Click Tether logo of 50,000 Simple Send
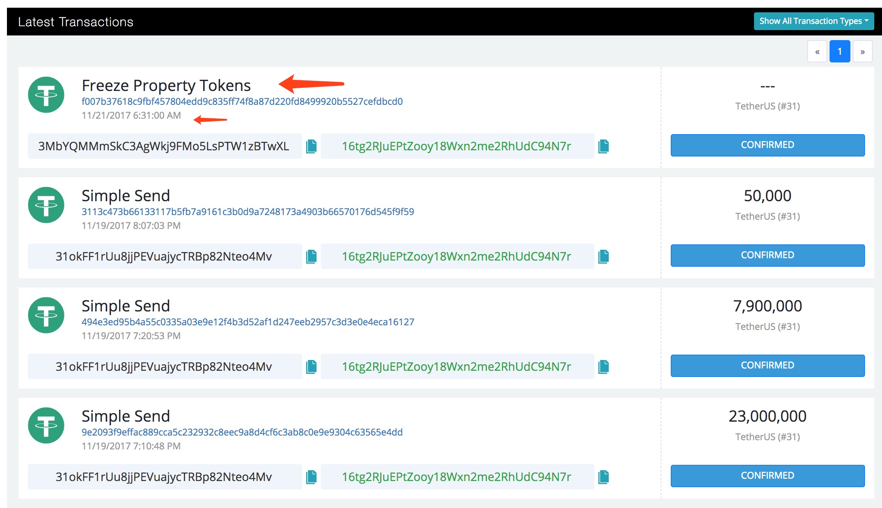882x508 pixels. coord(46,205)
